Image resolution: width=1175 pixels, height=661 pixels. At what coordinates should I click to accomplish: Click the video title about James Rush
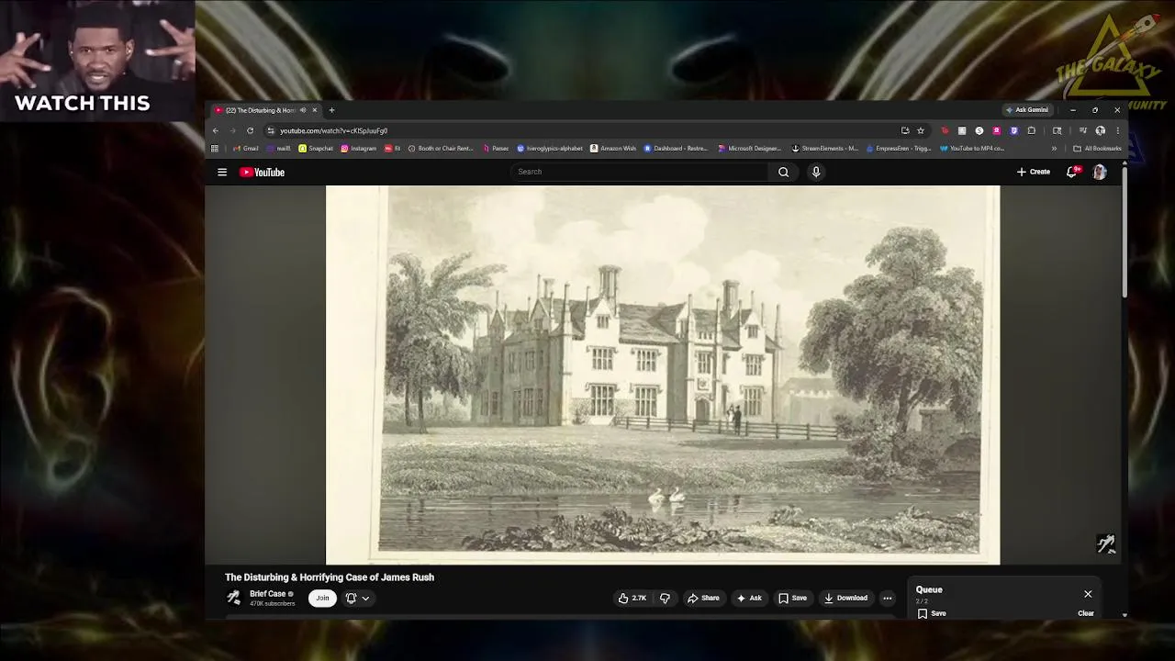point(330,577)
